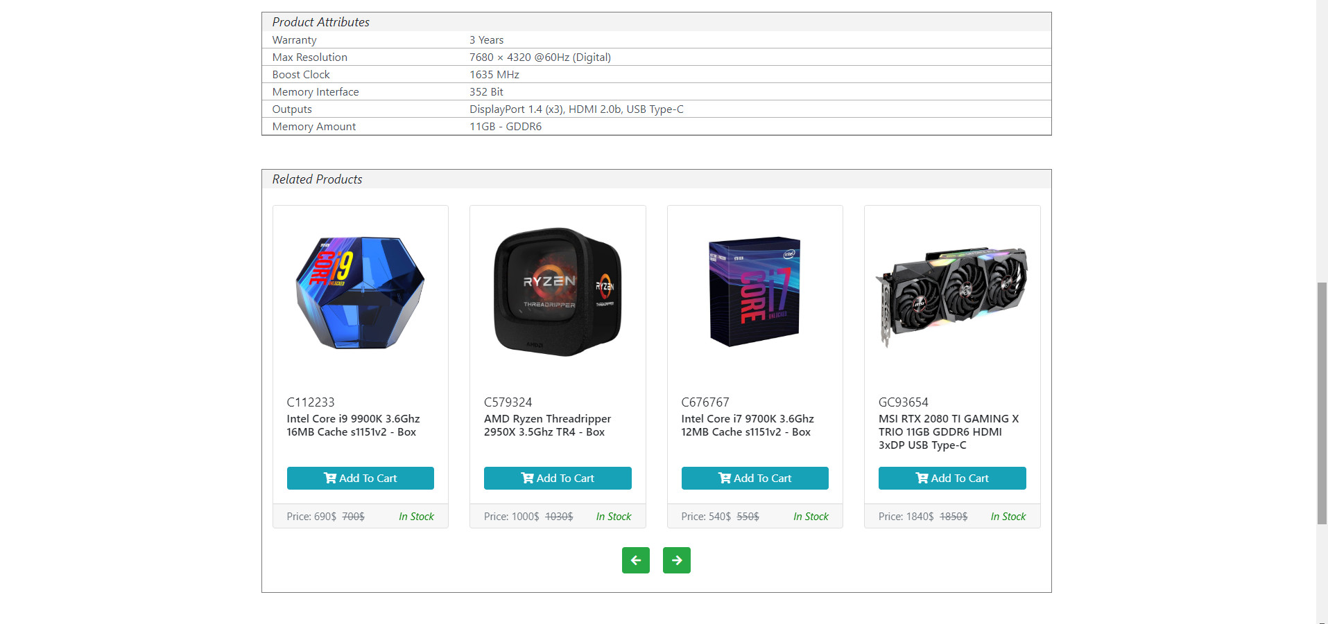Click the 'Price: 540$' text
This screenshot has height=624, width=1328.
[706, 517]
